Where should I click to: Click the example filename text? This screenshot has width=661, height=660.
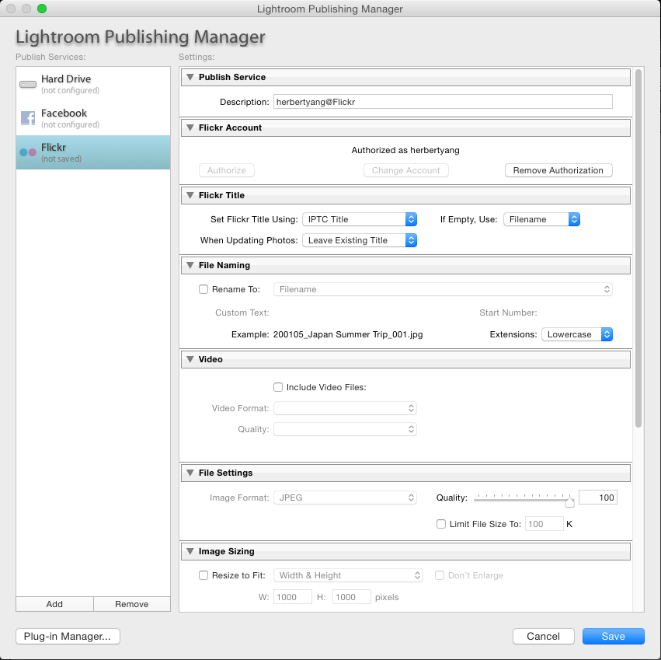point(348,334)
